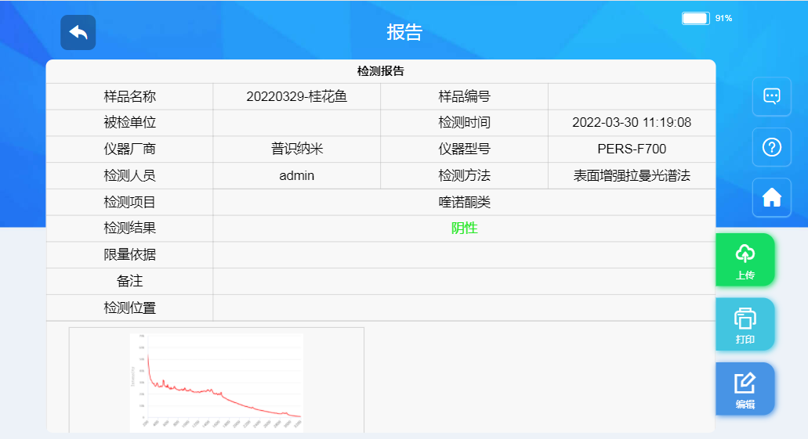
Task: Open the help question mark icon
Action: click(x=771, y=147)
